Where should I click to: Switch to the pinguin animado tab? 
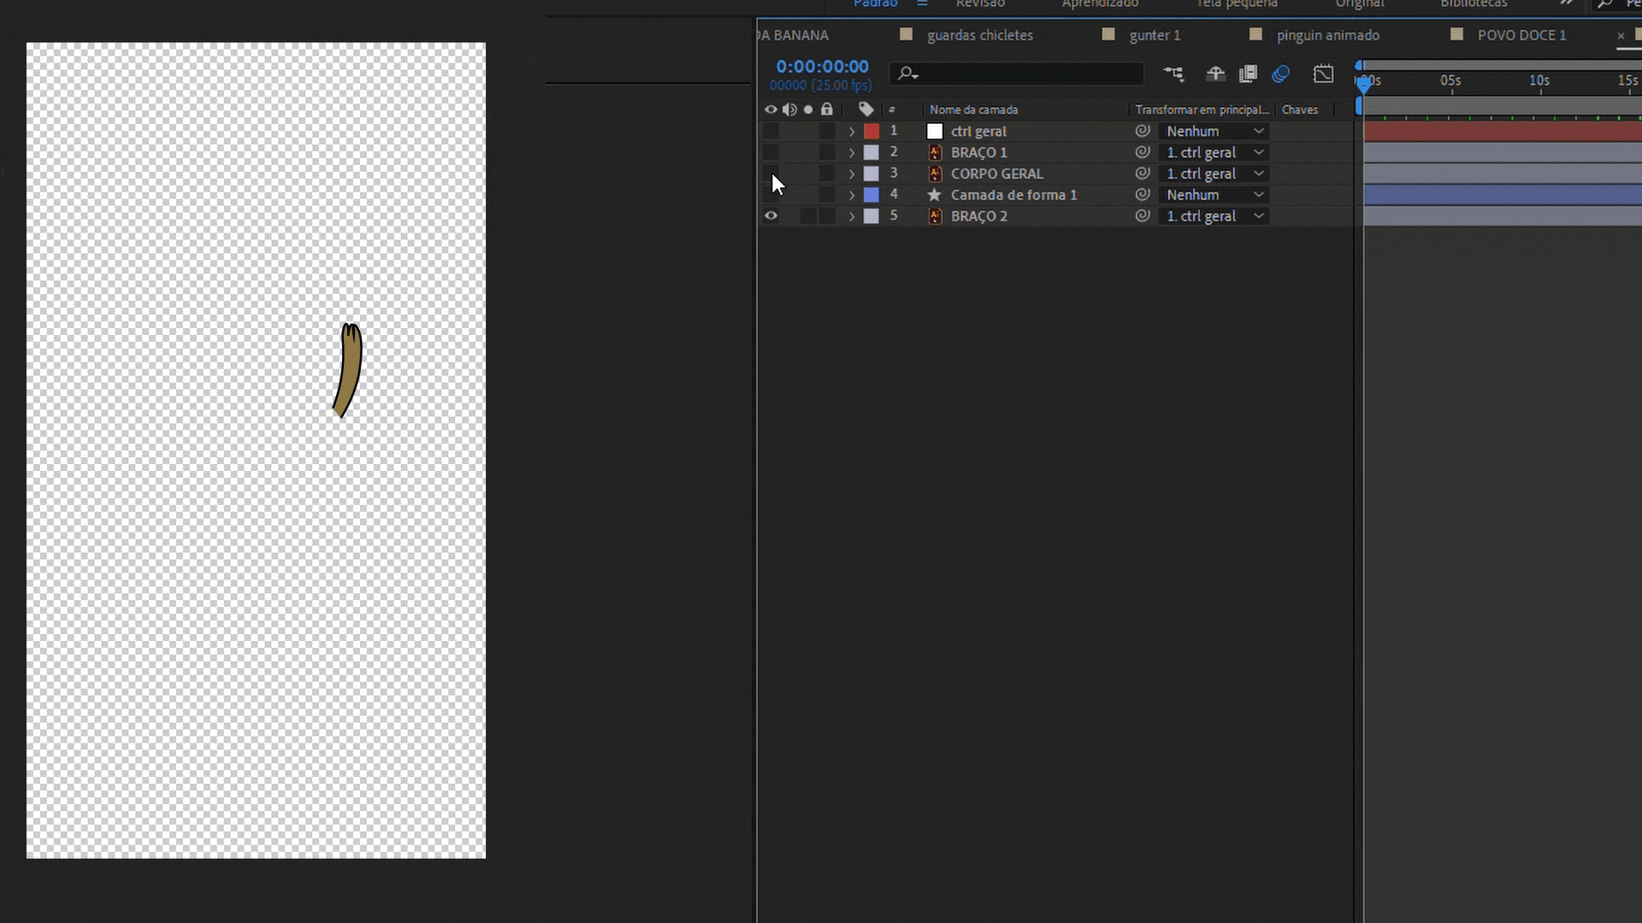coord(1327,35)
